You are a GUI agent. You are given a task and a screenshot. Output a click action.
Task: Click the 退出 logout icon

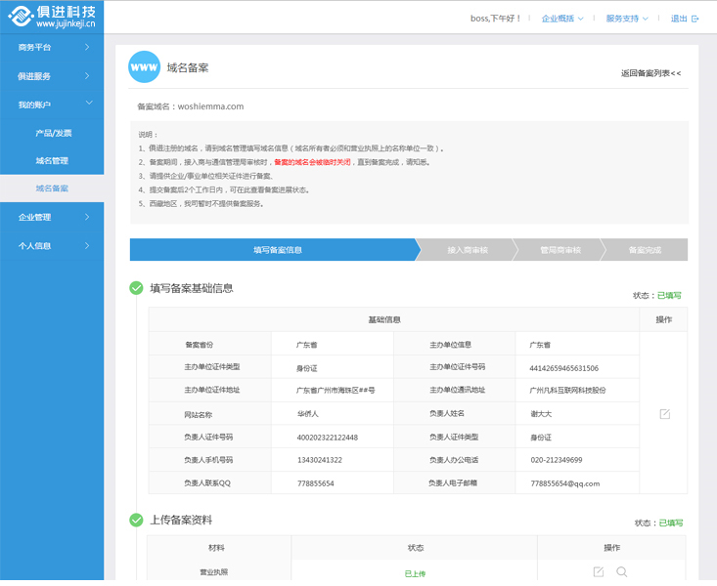[x=695, y=19]
